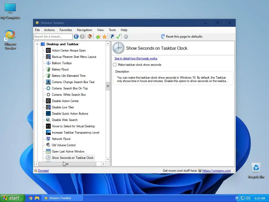Open the https://winaero.com link
Screen dimensions: 269x202
(216, 170)
